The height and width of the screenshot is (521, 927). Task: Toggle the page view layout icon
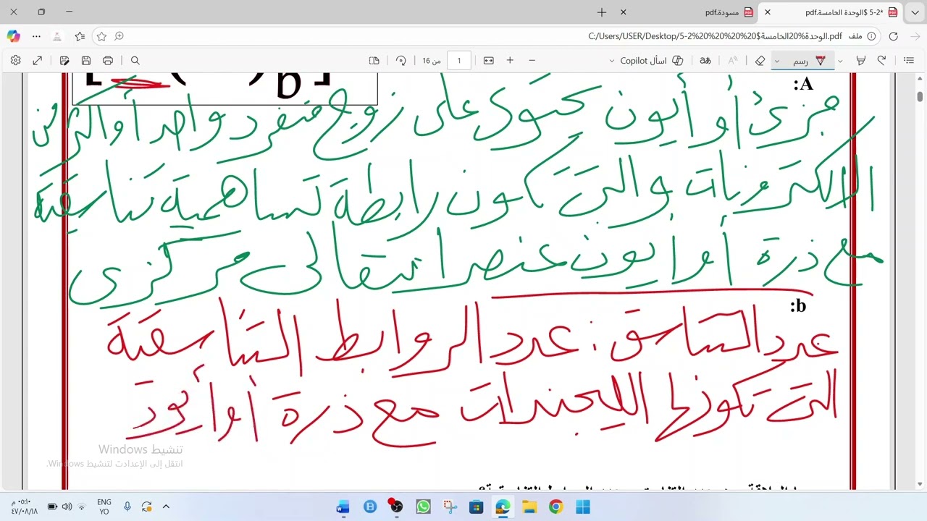click(374, 61)
